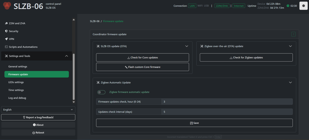The width and height of the screenshot is (309, 140).
Task: Click the Z2M/ZHA status badge
Action: pyautogui.click(x=222, y=6)
